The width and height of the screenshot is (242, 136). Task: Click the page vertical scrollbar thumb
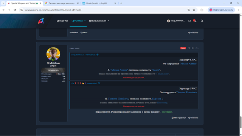tap(240, 122)
